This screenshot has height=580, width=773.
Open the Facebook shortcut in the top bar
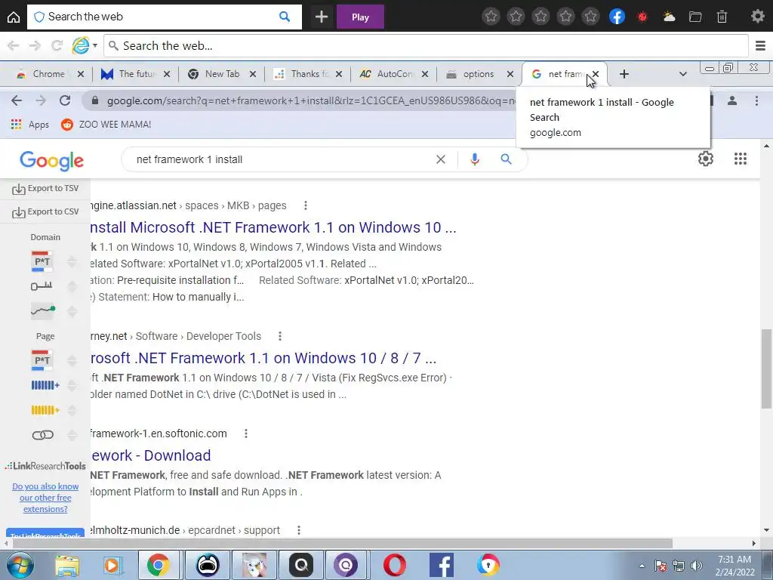point(617,17)
